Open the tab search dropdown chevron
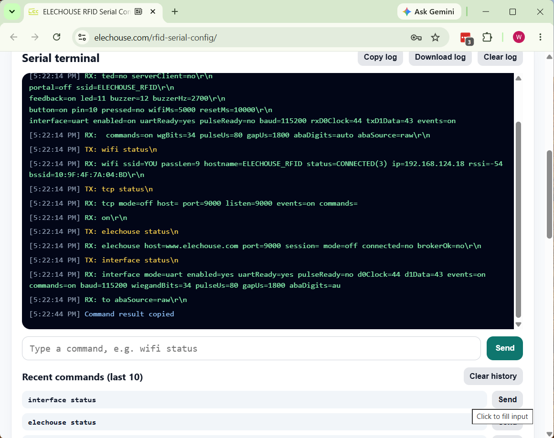The width and height of the screenshot is (554, 438). coord(12,11)
